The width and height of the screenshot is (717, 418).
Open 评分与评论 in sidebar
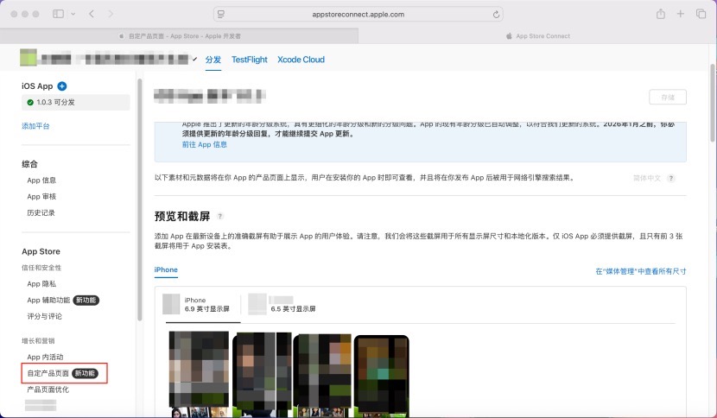pos(44,316)
